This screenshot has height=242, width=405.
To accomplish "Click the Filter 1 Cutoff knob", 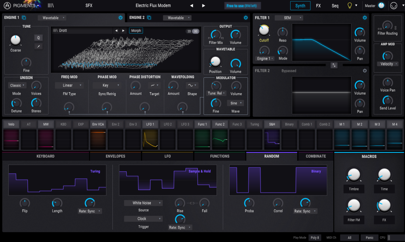I will click(x=264, y=30).
